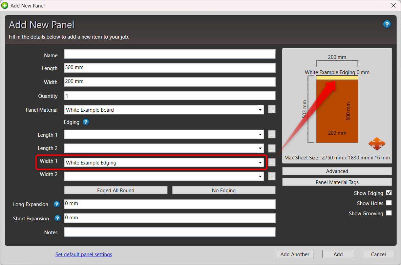The image size is (401, 265).
Task: Open Panel Material Tags
Action: tap(337, 182)
